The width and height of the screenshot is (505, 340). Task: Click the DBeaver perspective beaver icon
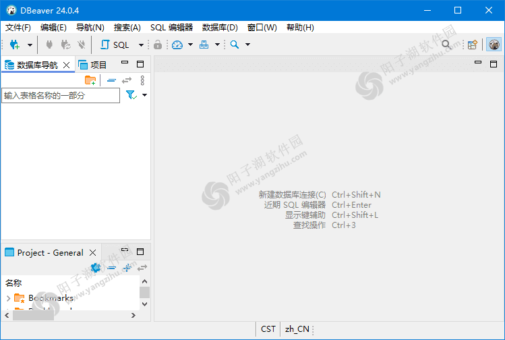click(494, 45)
